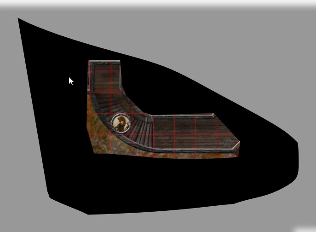
Task: Select the circular character portrait token
Action: (x=121, y=123)
